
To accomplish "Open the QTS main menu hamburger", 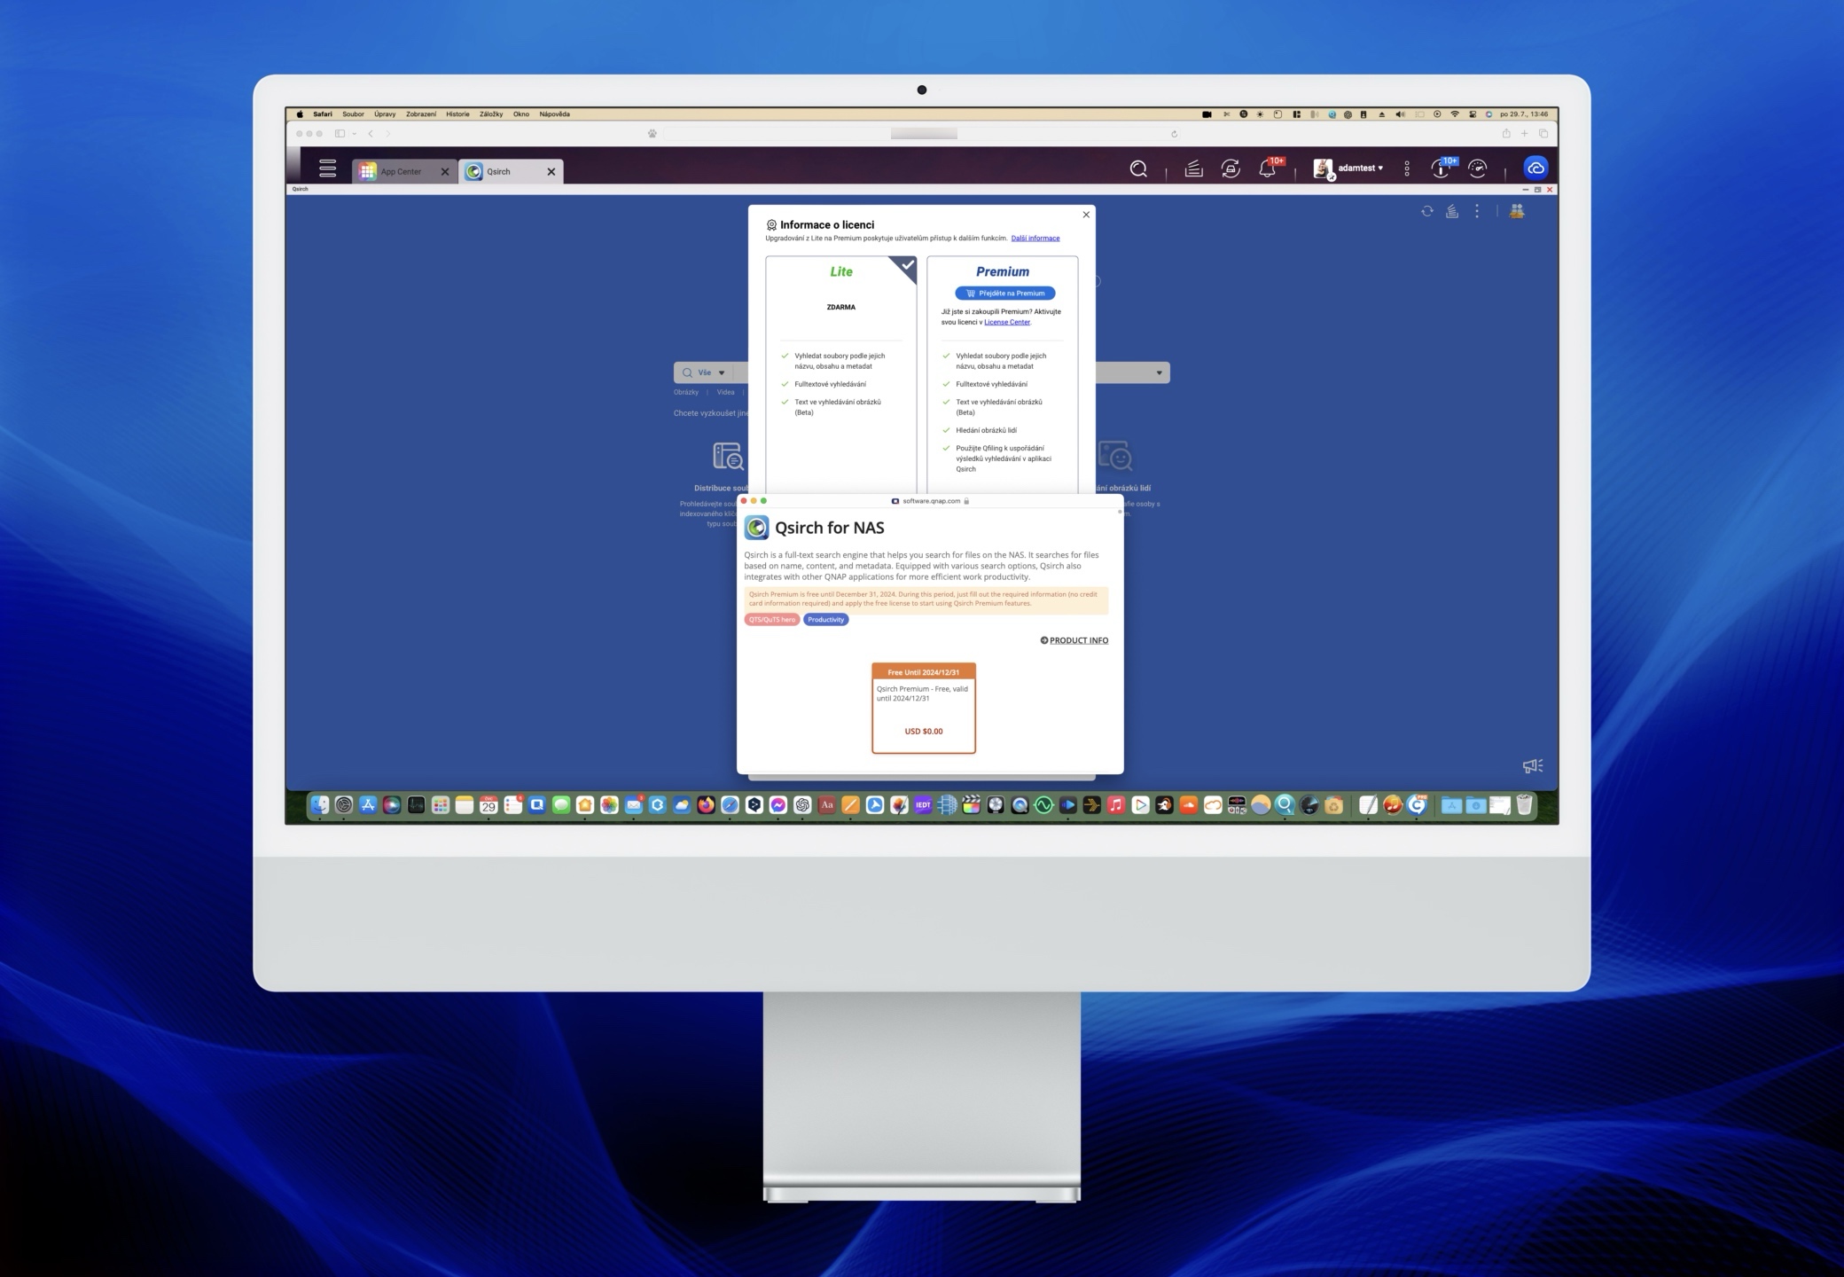I will click(x=327, y=168).
